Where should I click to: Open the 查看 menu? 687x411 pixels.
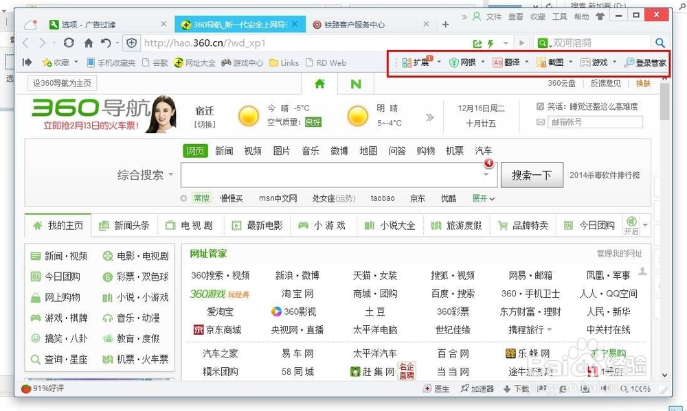point(516,16)
